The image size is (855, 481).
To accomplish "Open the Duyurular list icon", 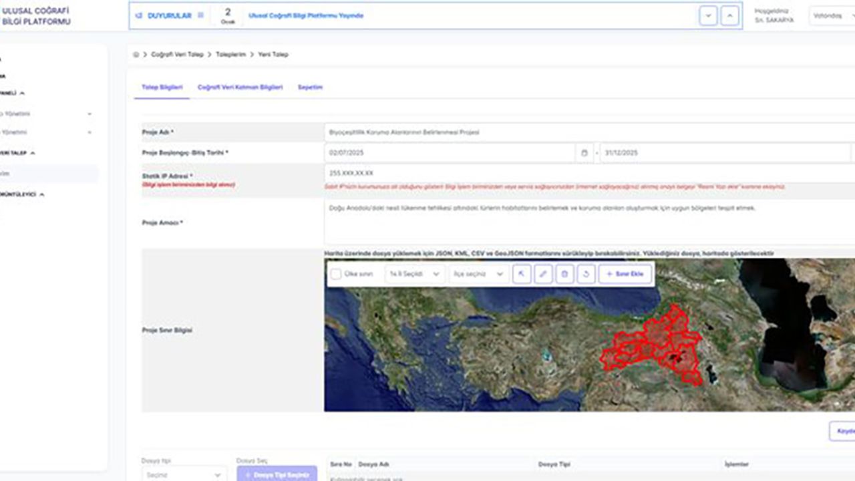I will 200,15.
